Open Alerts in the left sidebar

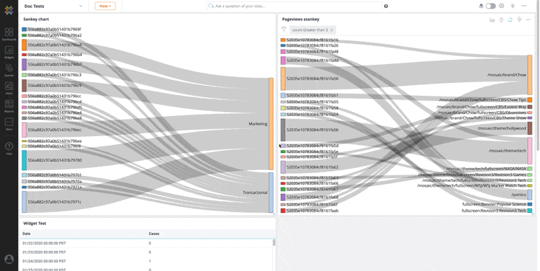(x=9, y=88)
